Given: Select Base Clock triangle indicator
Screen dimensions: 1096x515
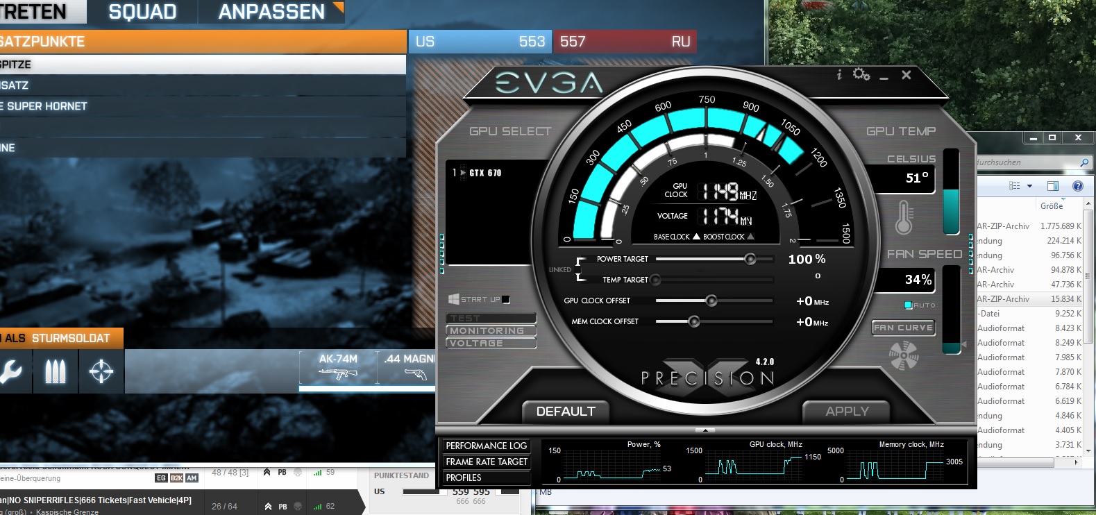Looking at the screenshot, I should click(x=696, y=237).
